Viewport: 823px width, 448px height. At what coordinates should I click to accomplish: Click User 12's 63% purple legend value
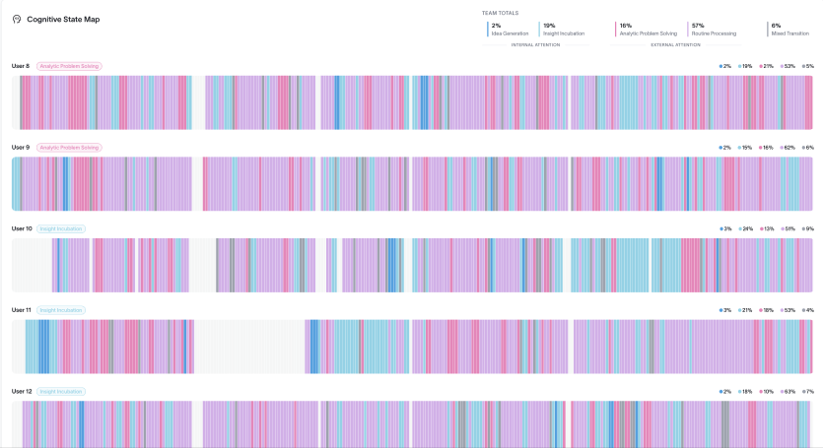[x=788, y=391]
